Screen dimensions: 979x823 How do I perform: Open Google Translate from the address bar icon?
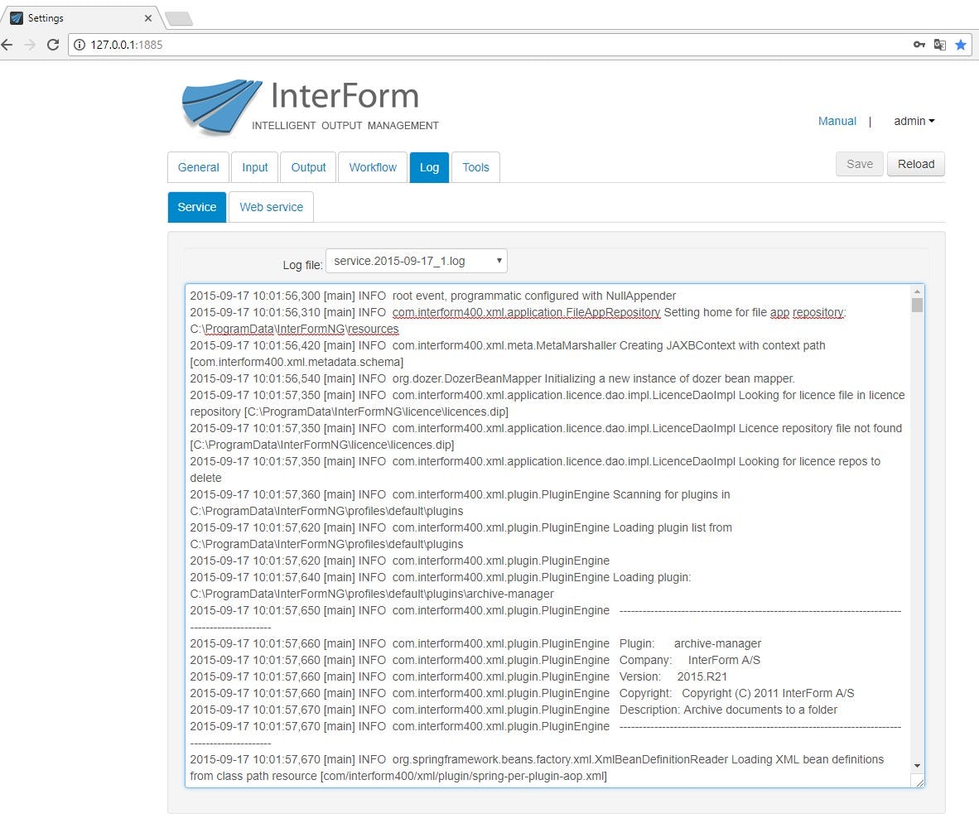940,45
